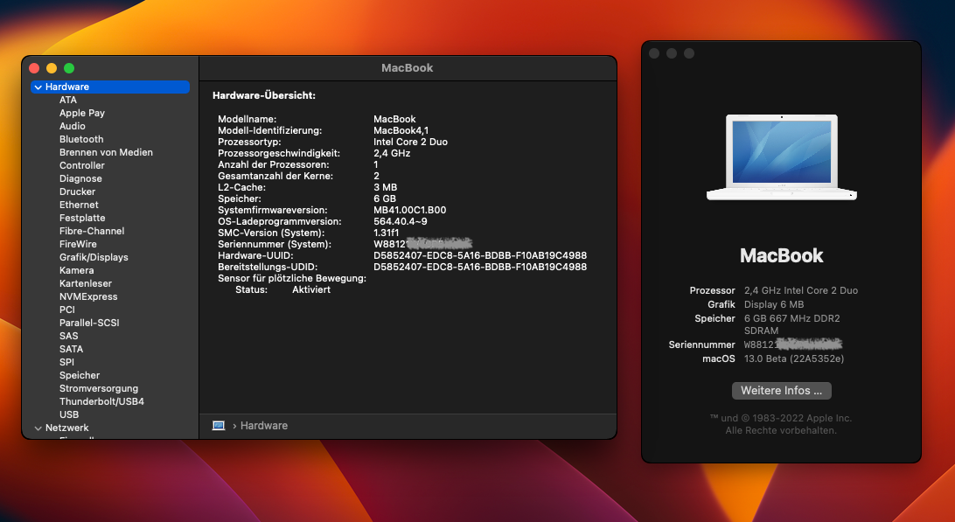Open SPI hardware entry

pos(67,362)
